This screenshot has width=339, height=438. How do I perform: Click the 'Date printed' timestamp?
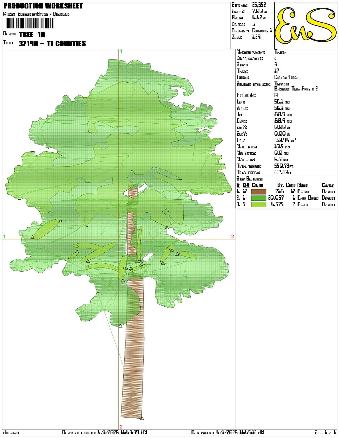[x=228, y=432]
